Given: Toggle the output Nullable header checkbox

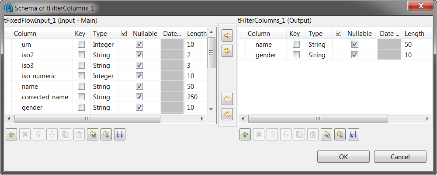Looking at the screenshot, I should (x=339, y=33).
